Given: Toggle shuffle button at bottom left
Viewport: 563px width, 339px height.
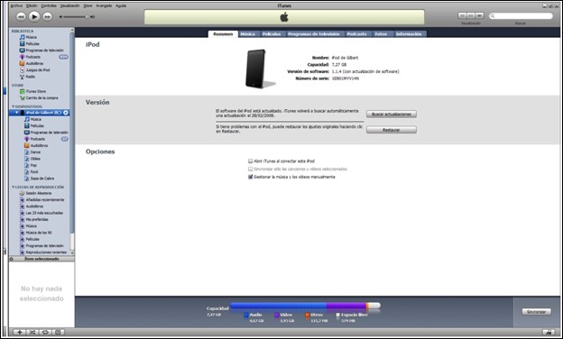Looking at the screenshot, I should point(32,332).
